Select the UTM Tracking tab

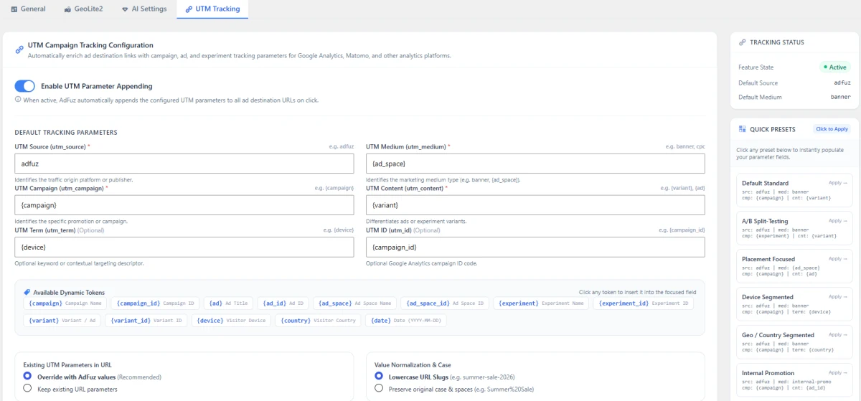(212, 9)
